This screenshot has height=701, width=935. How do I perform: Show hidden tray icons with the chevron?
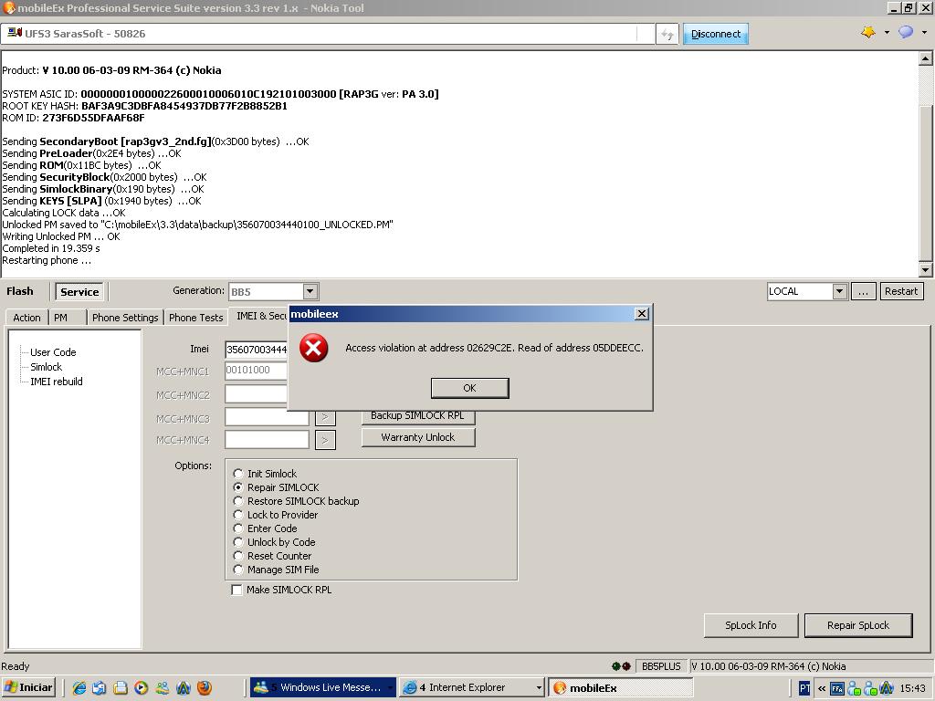coord(821,688)
